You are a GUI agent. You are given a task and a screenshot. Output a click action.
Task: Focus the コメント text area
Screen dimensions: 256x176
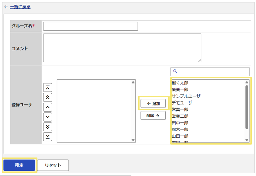(x=122, y=48)
